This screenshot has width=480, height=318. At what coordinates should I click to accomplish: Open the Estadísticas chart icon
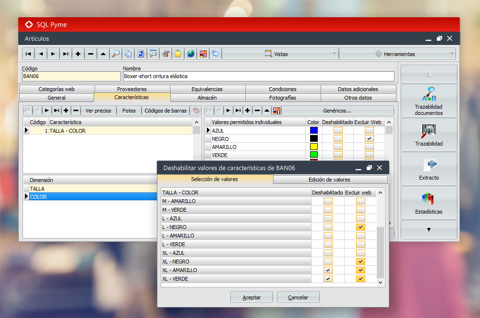coord(429,203)
